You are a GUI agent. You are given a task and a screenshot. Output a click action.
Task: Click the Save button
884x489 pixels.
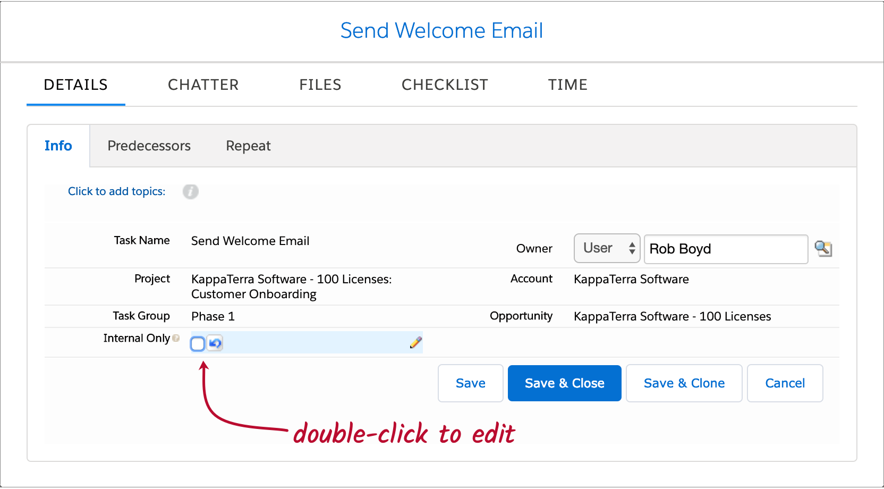coord(471,383)
